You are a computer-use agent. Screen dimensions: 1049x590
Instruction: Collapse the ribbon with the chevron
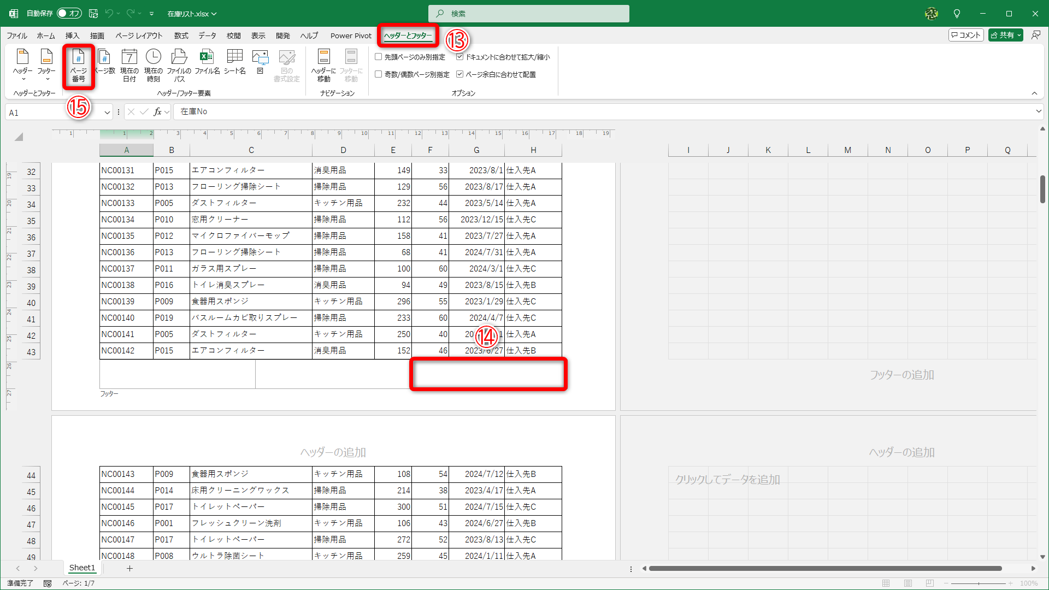[x=1035, y=93]
